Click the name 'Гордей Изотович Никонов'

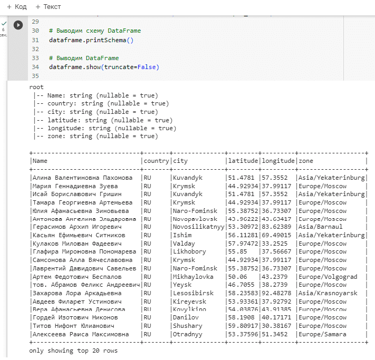click(x=75, y=318)
